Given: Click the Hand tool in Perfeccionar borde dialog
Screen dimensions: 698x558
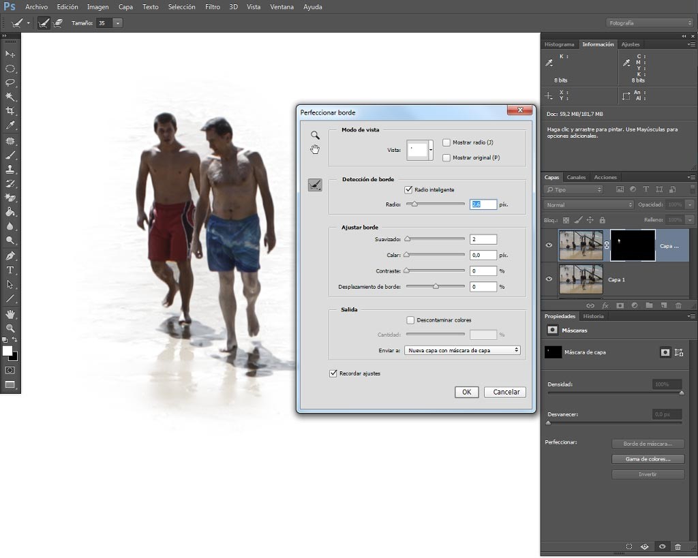Looking at the screenshot, I should pos(315,149).
